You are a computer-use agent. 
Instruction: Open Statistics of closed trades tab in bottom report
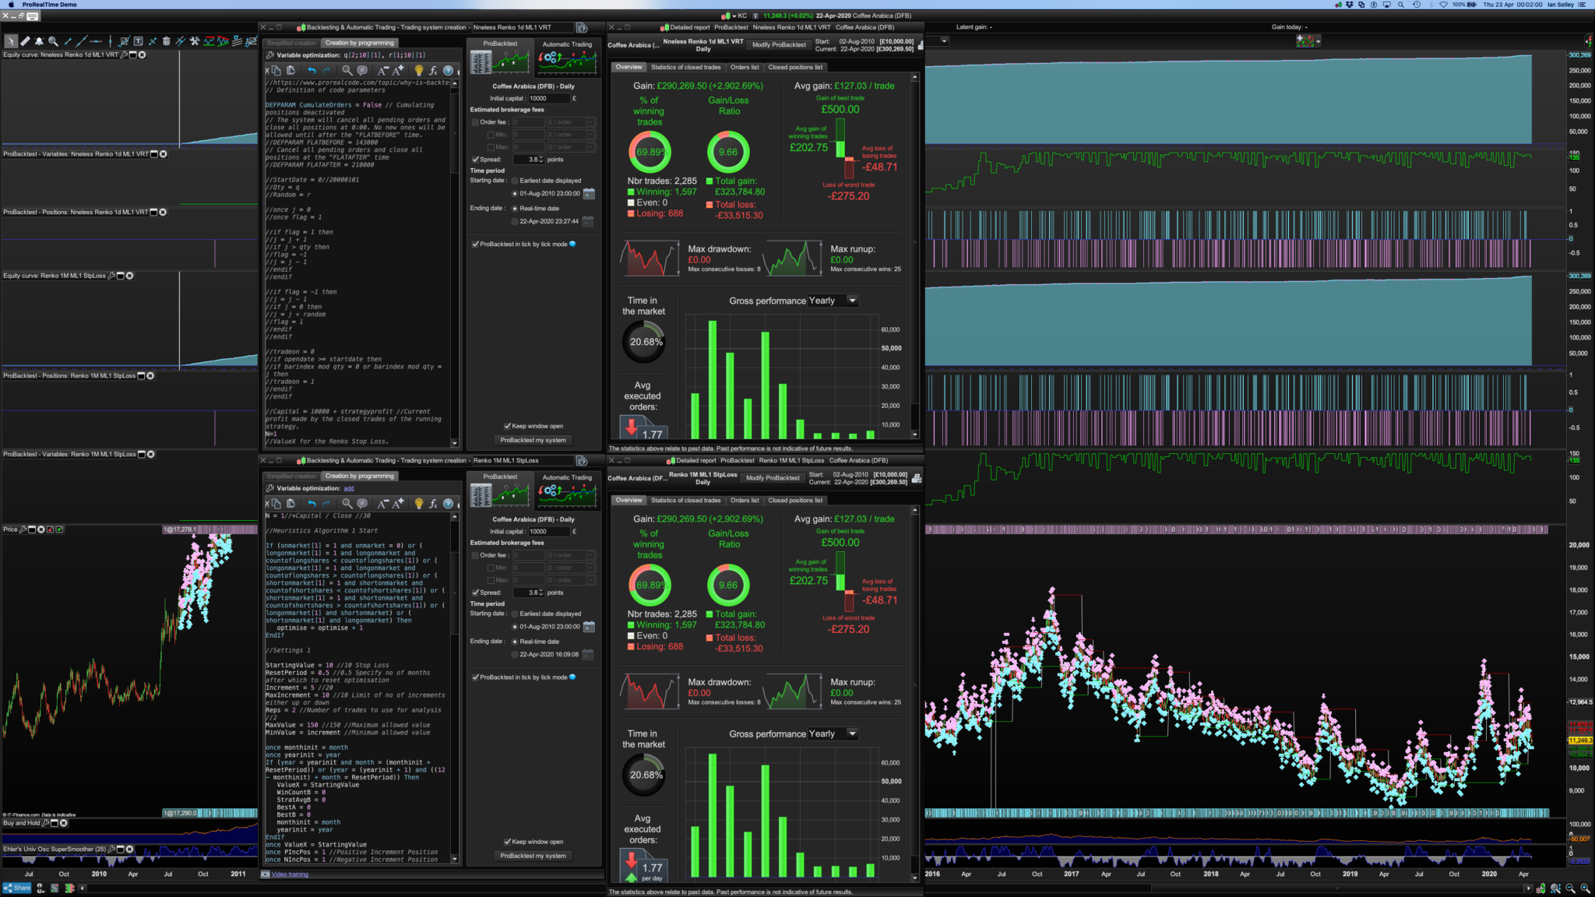[x=685, y=501]
